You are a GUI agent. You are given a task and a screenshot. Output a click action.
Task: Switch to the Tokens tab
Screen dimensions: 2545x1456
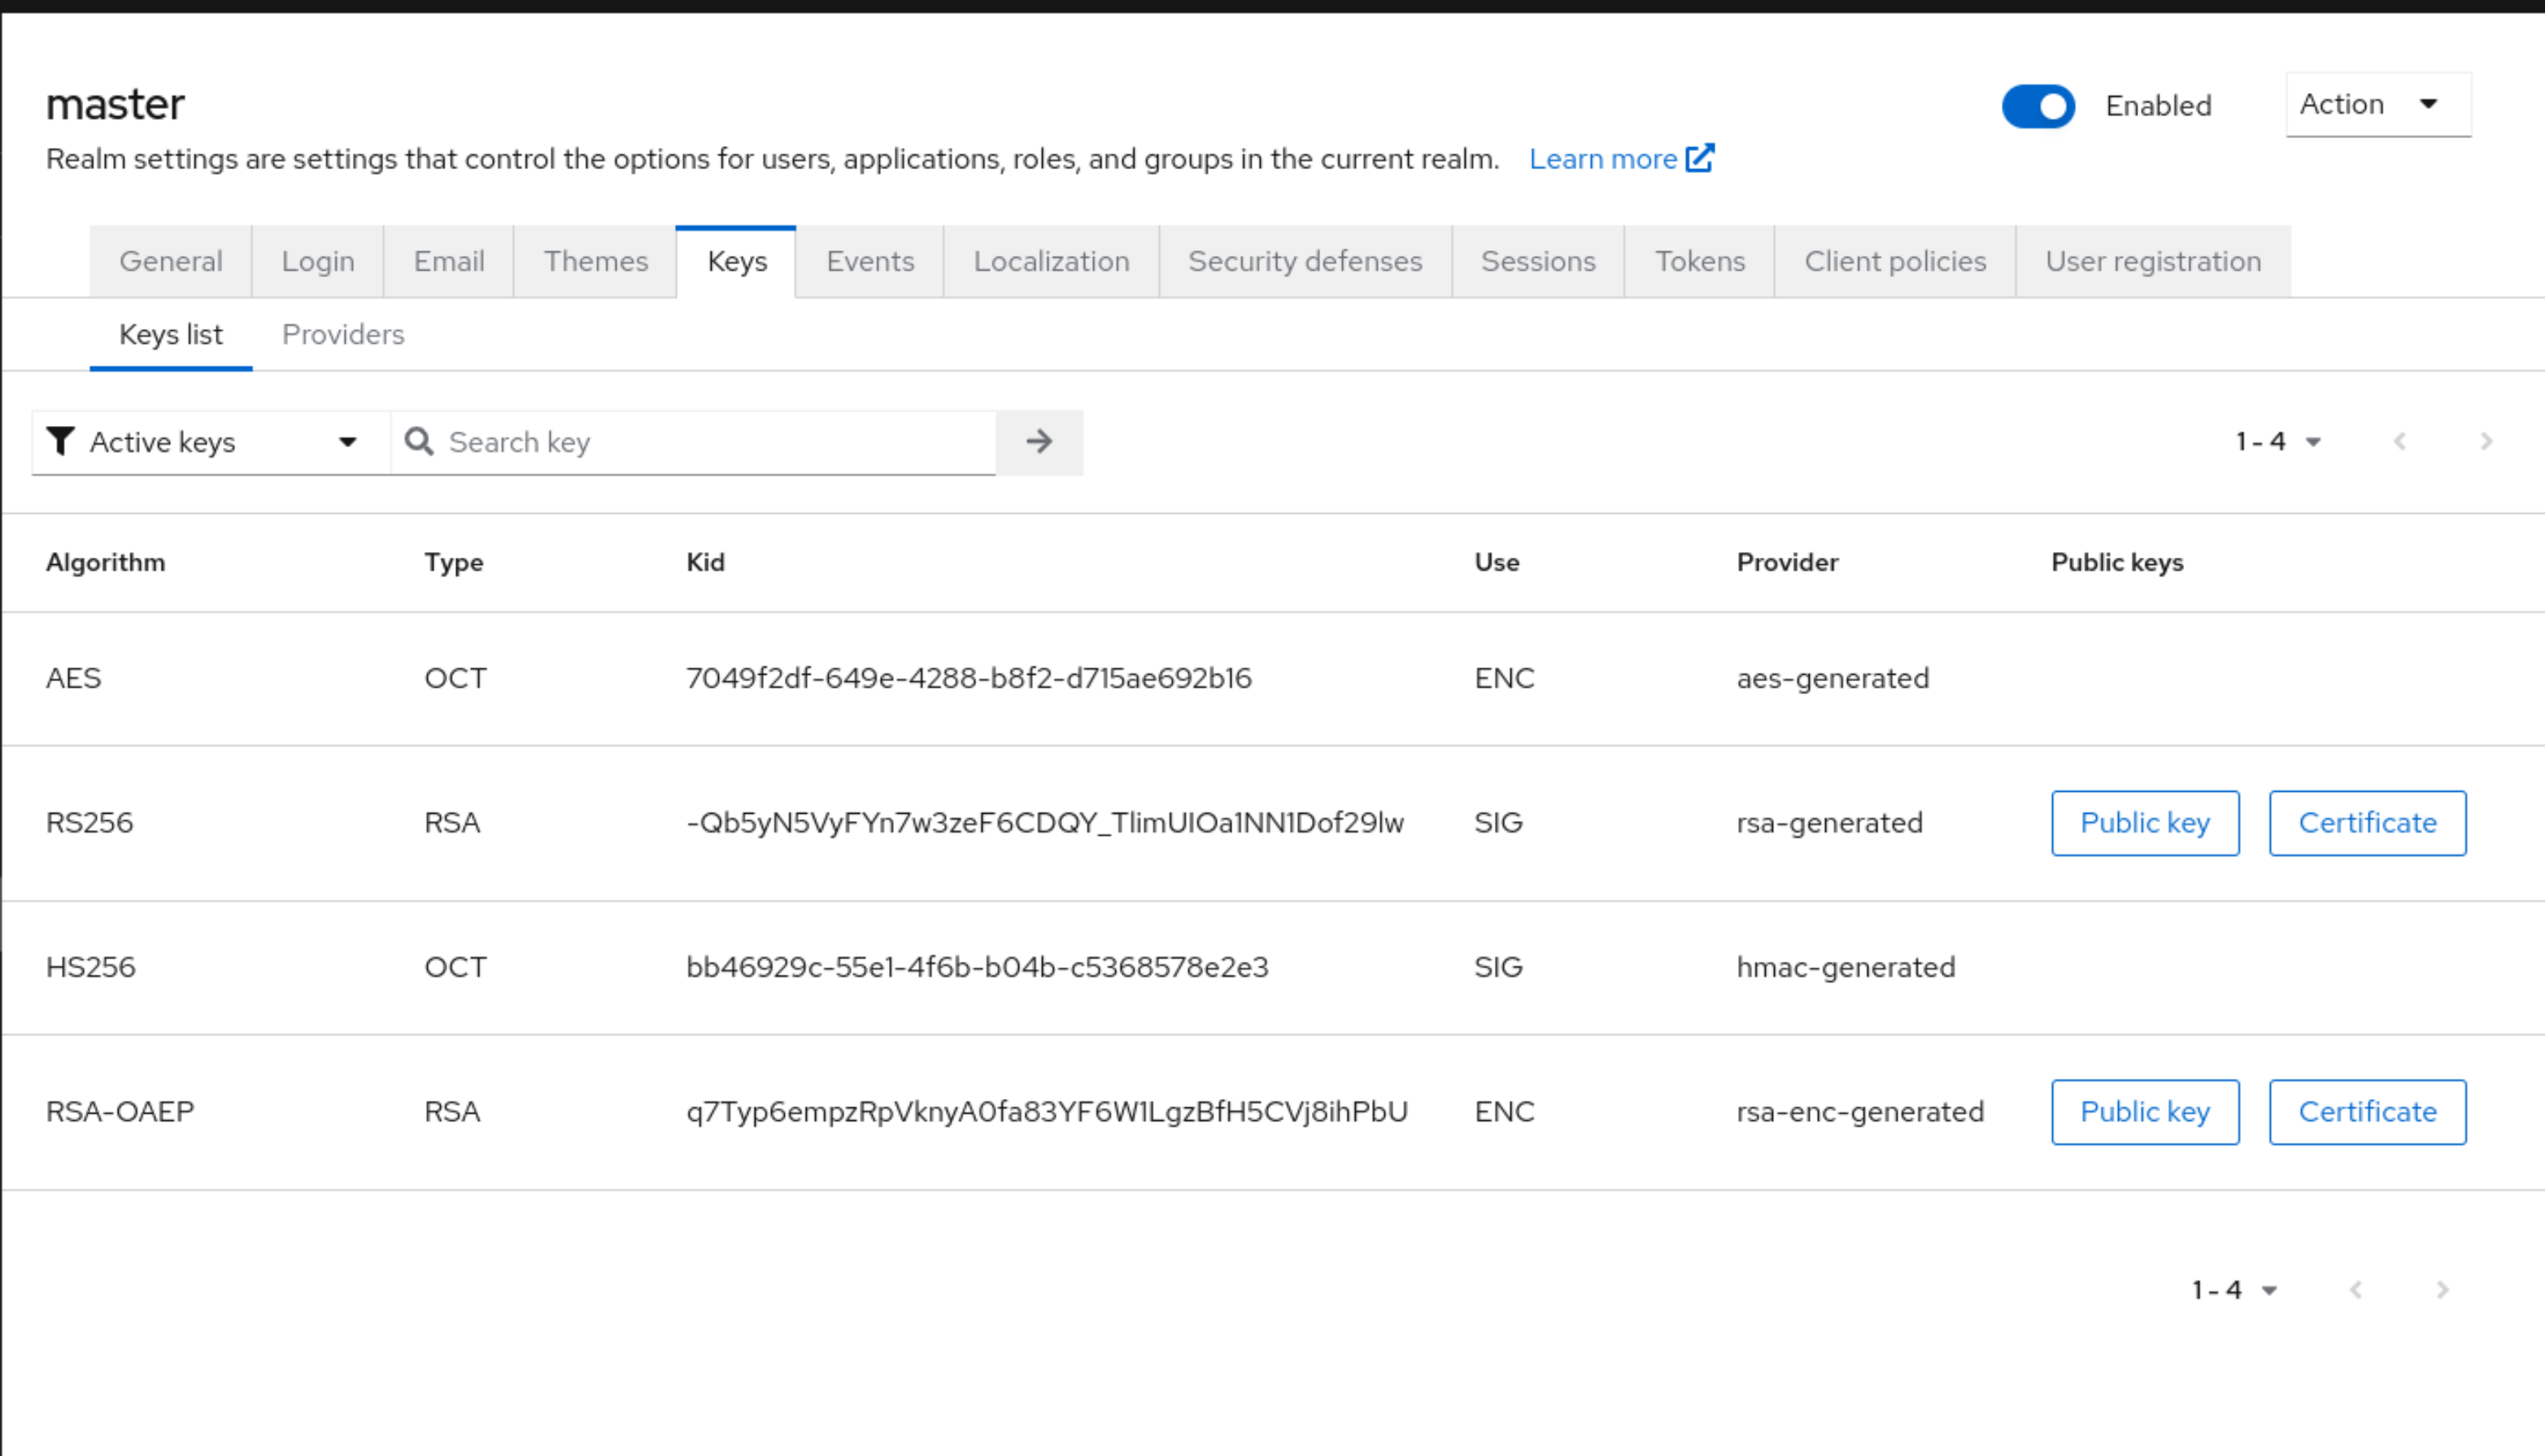(1700, 261)
